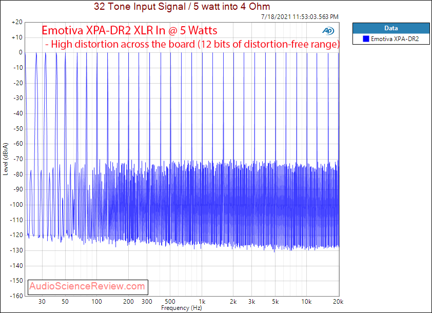Click the 'Level (dBrA)' Y-axis label
Screen dimensions: 432x313
6,159
